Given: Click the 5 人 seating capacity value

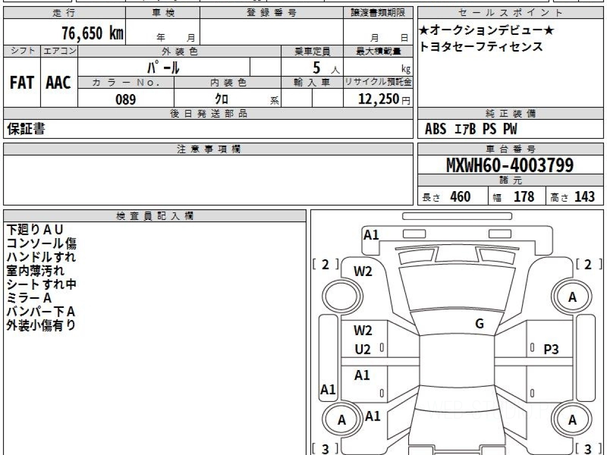Looking at the screenshot, I should [325, 67].
